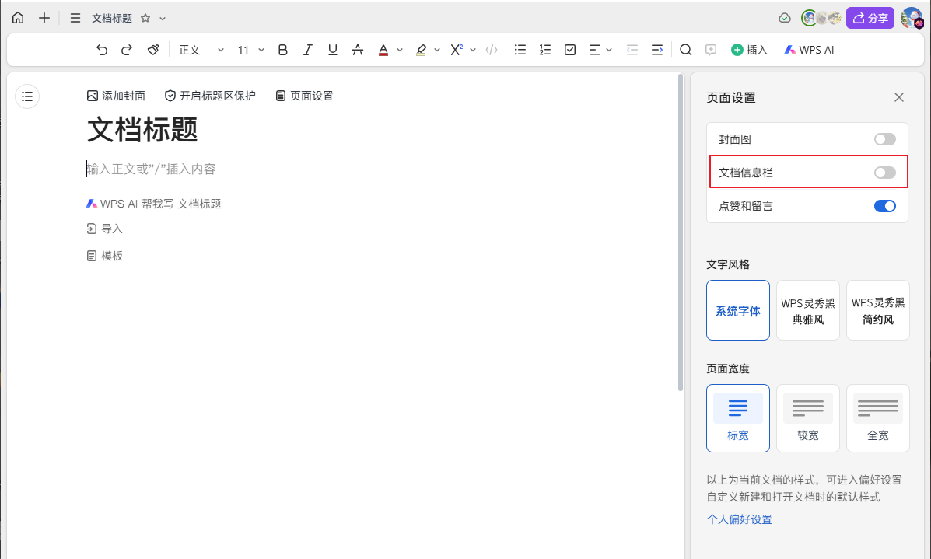Toggle bold formatting

click(x=282, y=50)
